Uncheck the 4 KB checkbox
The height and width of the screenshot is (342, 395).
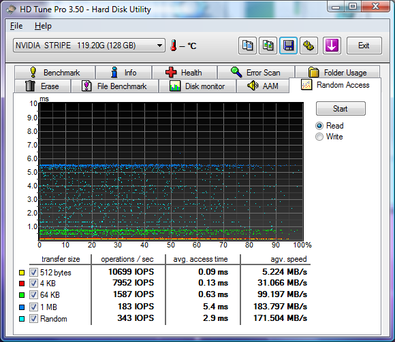33,283
